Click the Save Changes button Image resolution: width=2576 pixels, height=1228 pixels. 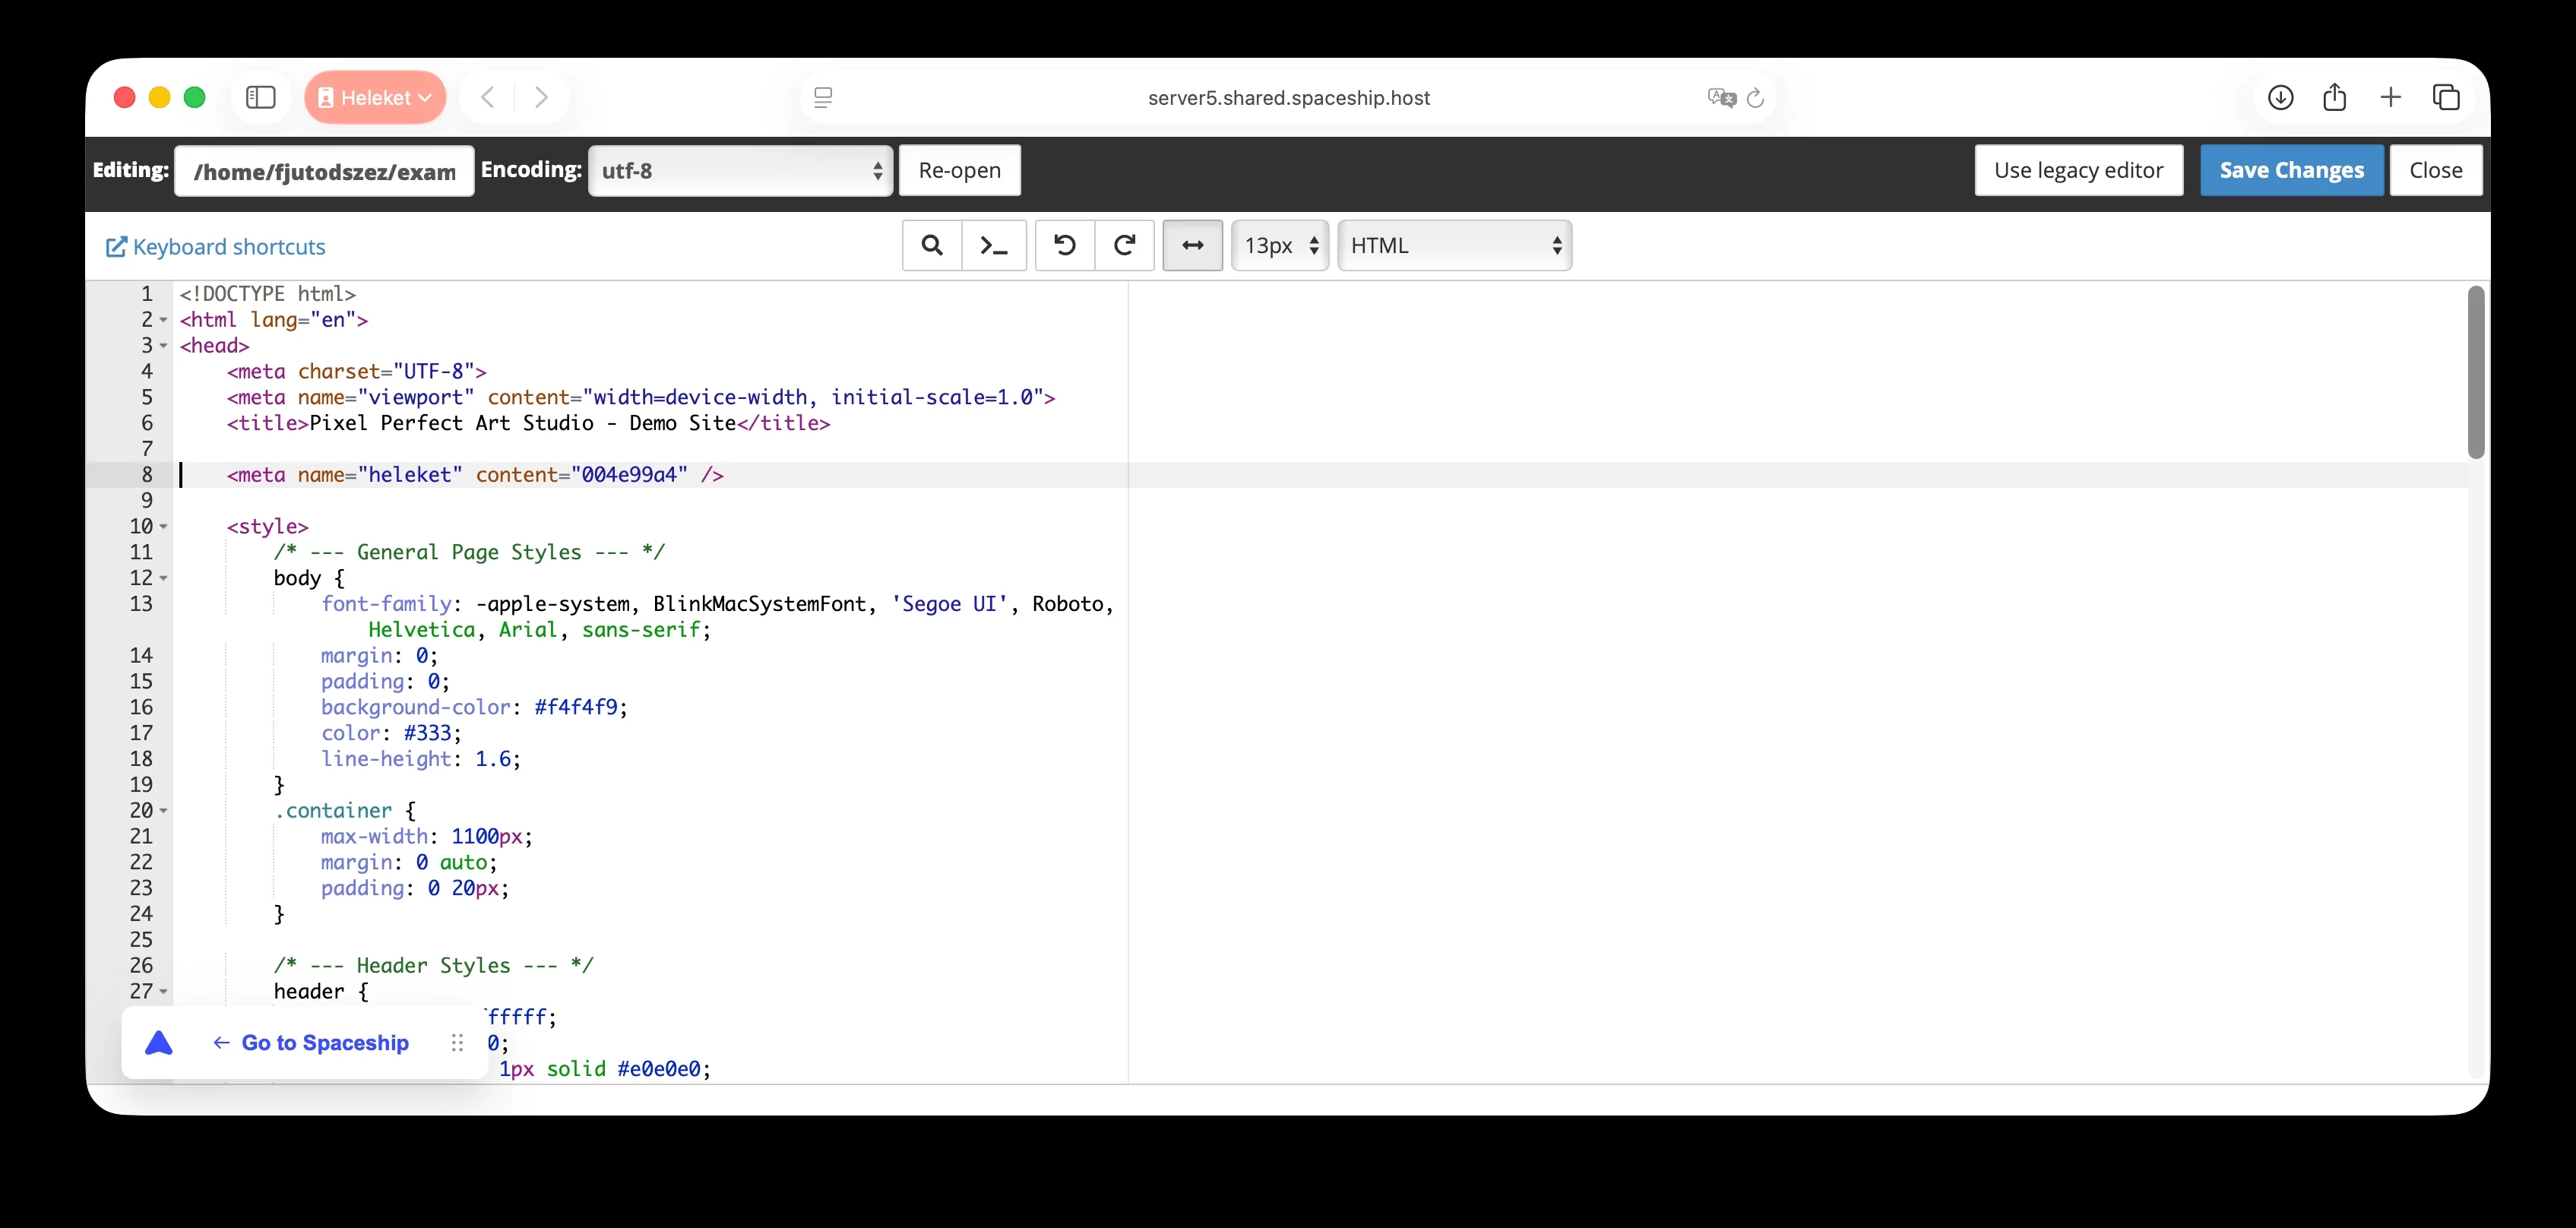pos(2291,170)
